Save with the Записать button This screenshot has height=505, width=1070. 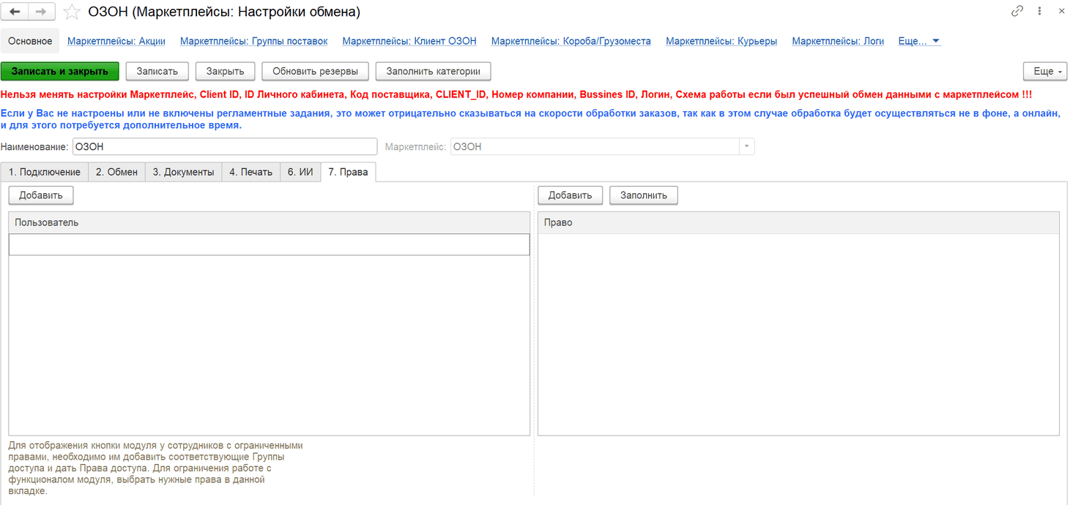pyautogui.click(x=157, y=71)
